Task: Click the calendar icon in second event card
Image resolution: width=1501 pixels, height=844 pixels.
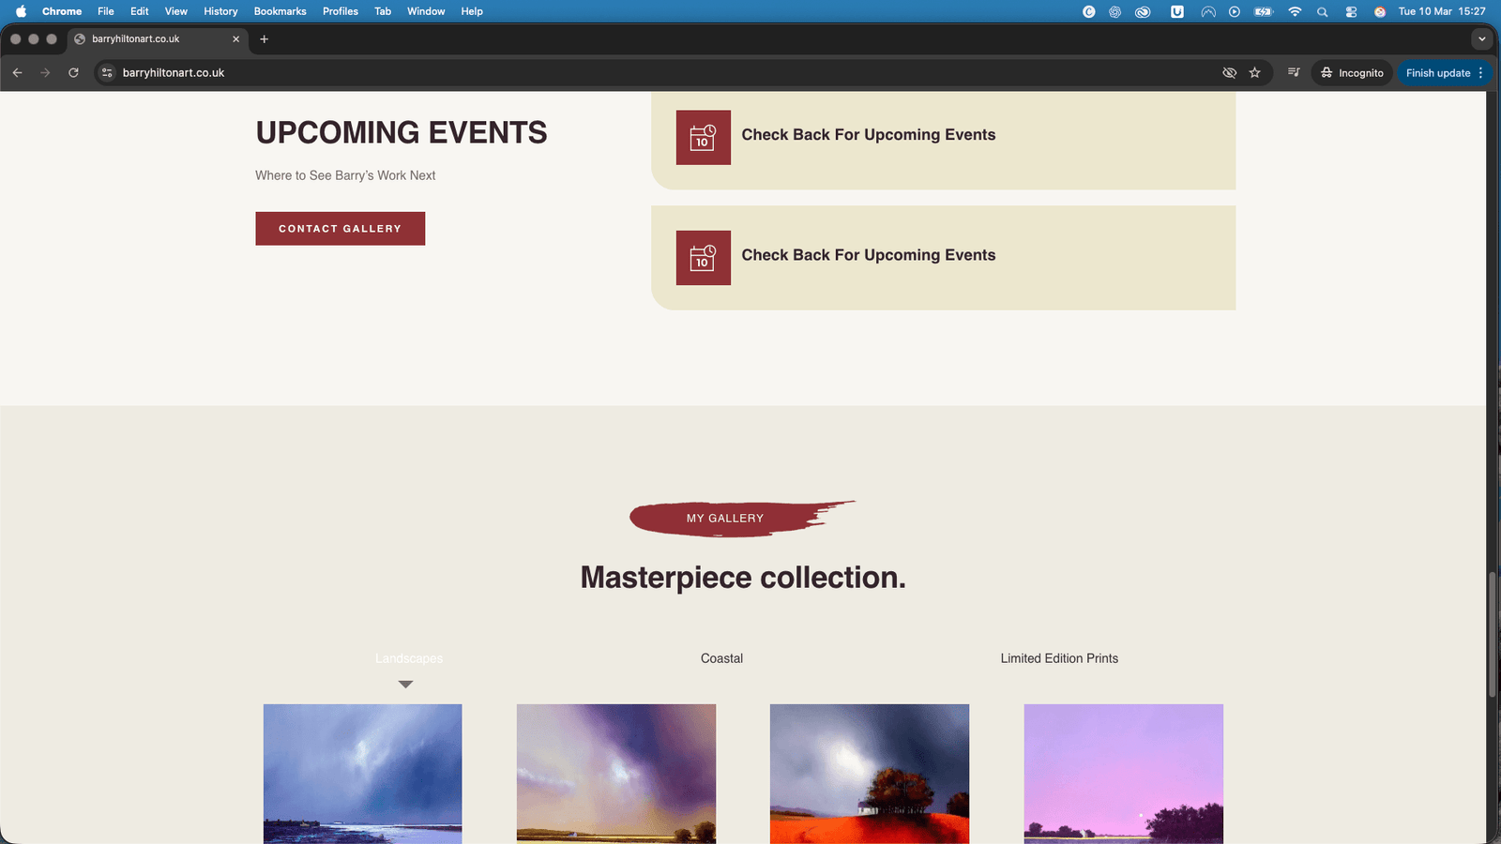Action: pyautogui.click(x=703, y=258)
